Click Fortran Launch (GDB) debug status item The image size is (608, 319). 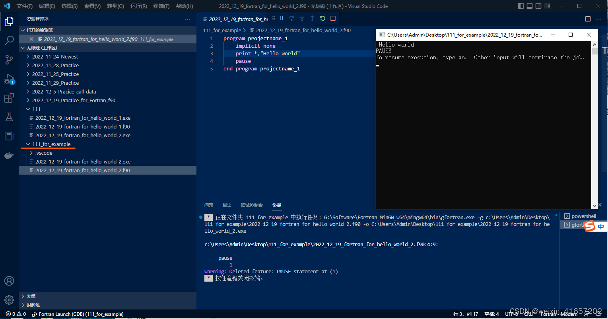(78, 314)
